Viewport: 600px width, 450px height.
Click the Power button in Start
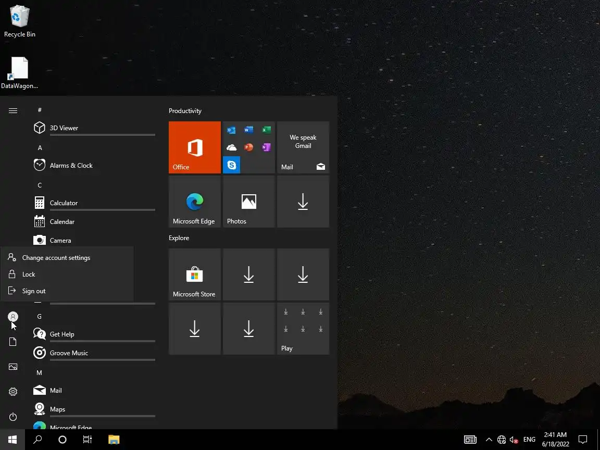[x=13, y=417]
